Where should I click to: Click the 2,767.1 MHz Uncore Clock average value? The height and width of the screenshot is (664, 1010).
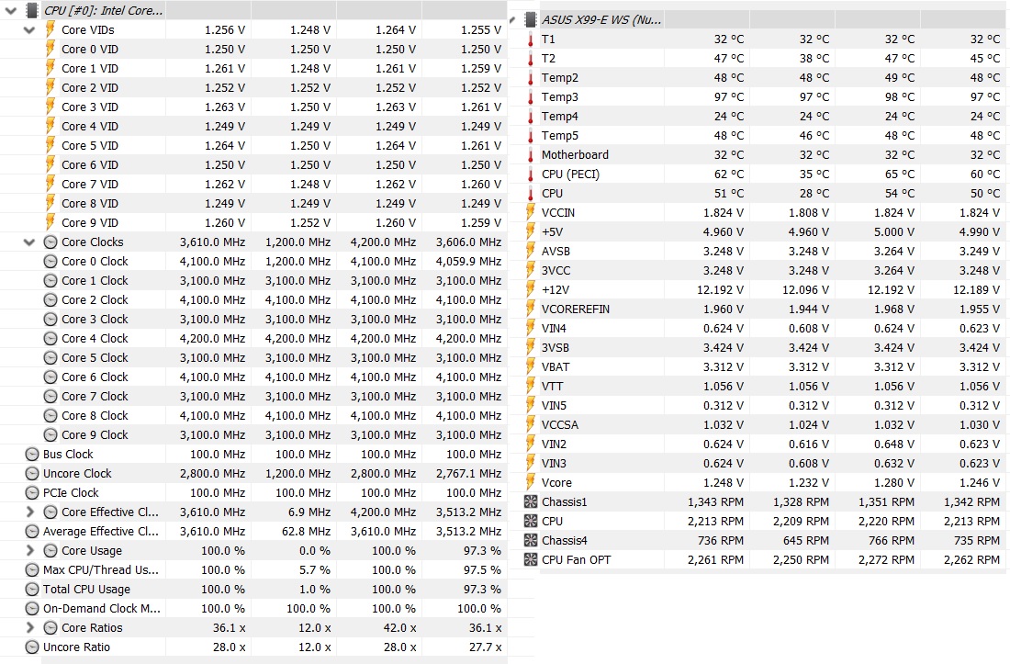click(468, 473)
